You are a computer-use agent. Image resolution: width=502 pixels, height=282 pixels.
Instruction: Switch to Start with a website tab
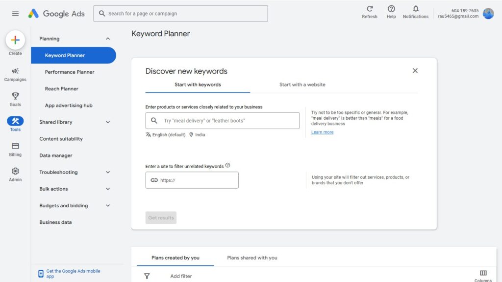(x=302, y=85)
